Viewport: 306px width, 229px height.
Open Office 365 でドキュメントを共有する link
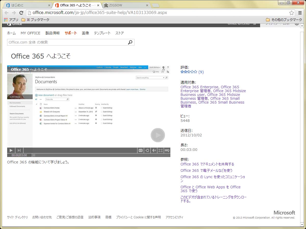pos(207,164)
